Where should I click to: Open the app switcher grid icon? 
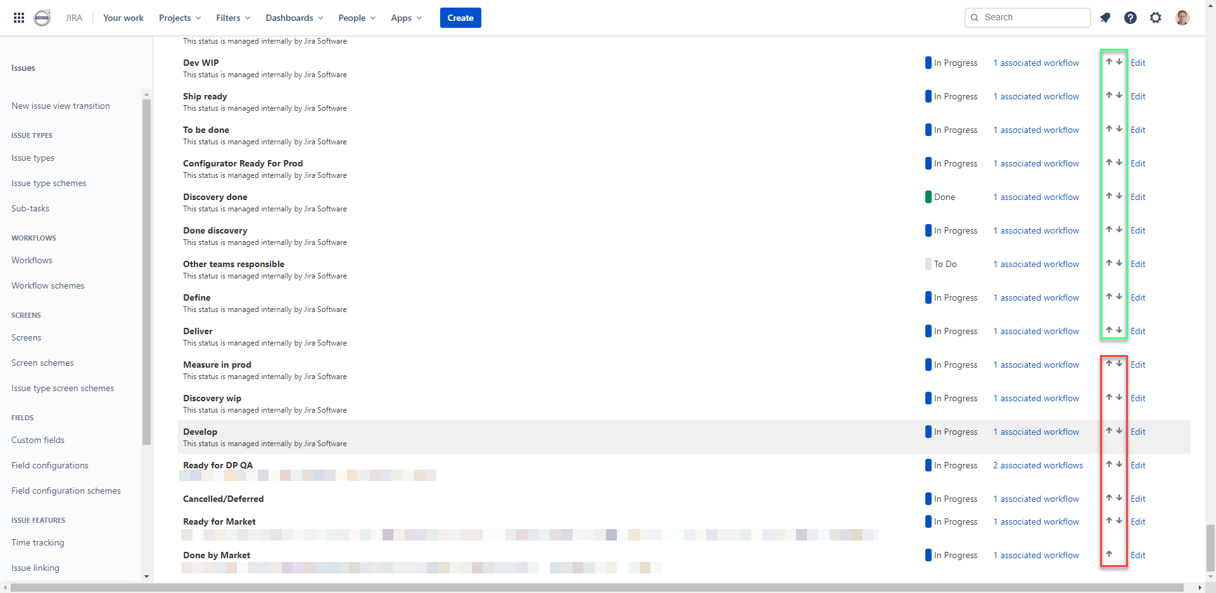pos(19,18)
